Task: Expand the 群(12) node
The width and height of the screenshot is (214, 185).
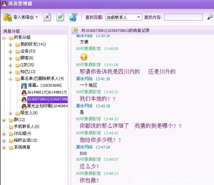Action: tap(4, 120)
